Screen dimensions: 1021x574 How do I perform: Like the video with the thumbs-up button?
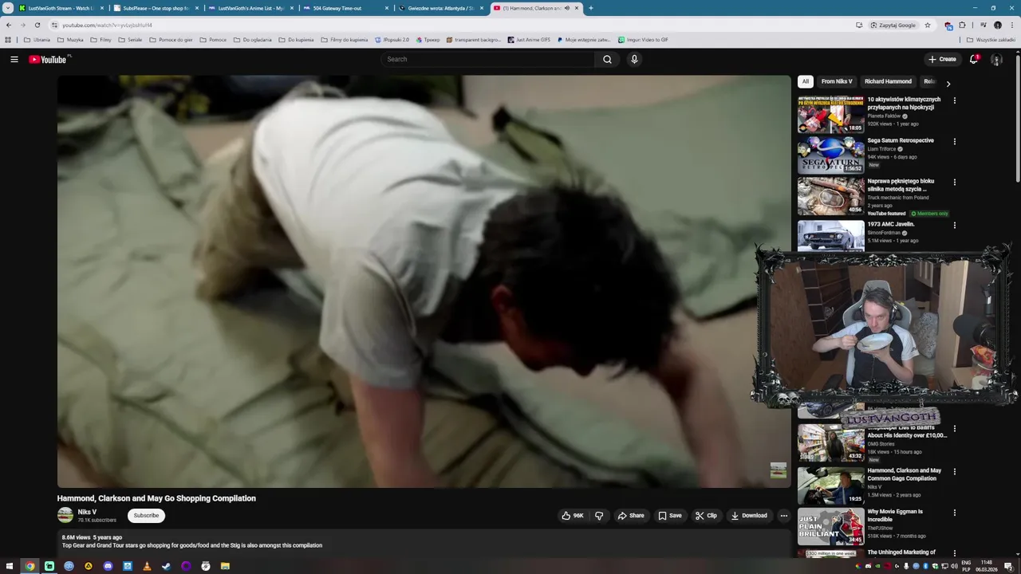click(573, 516)
